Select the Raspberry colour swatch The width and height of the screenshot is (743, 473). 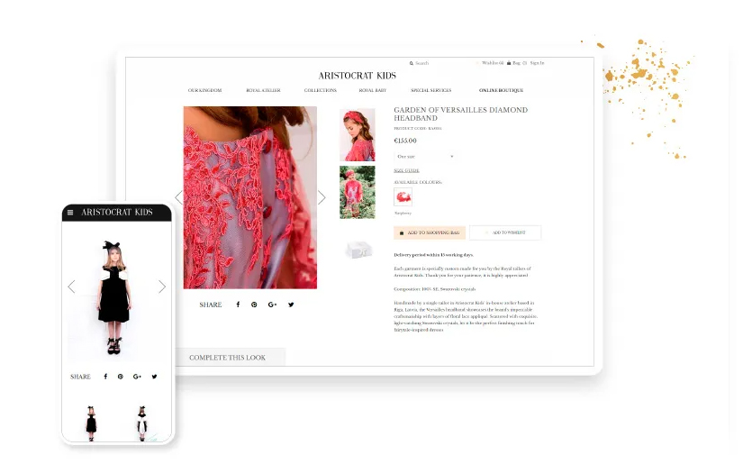(x=403, y=196)
